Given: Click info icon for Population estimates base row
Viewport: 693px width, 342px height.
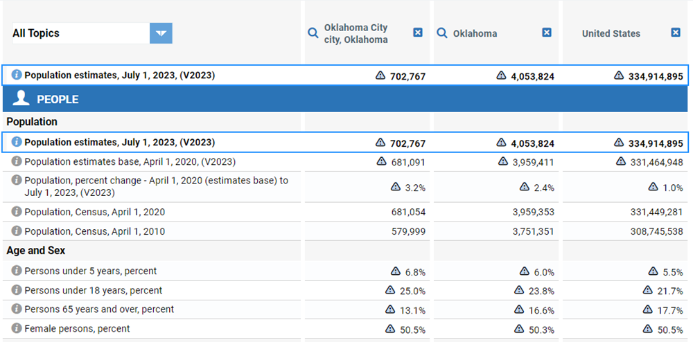Looking at the screenshot, I should [x=17, y=161].
